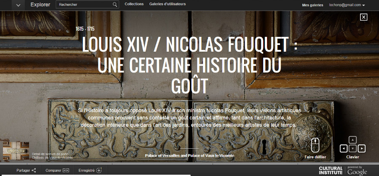Click the Partager share icon

(x=34, y=171)
